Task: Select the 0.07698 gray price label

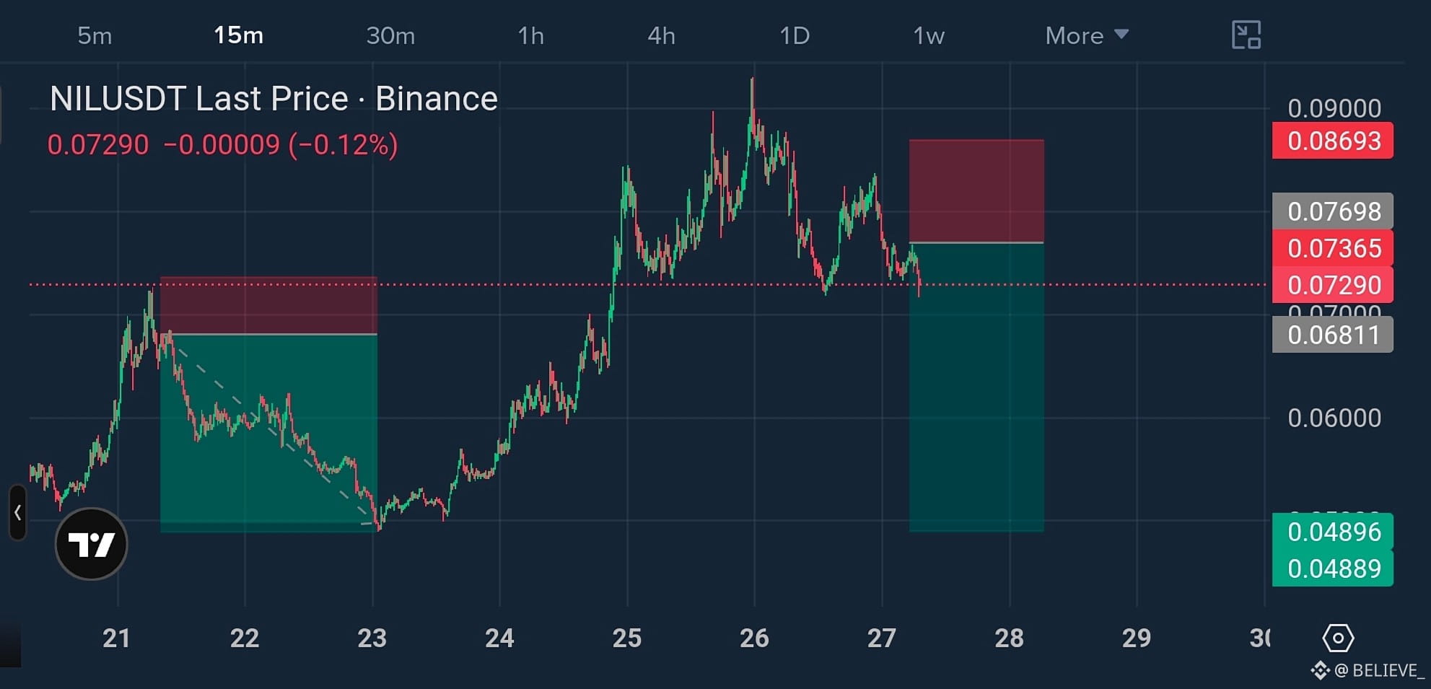Action: pos(1333,211)
